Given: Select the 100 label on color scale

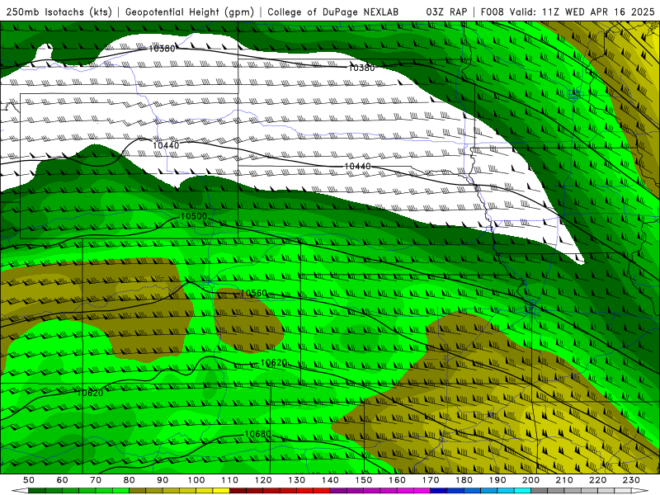Looking at the screenshot, I should (x=196, y=480).
